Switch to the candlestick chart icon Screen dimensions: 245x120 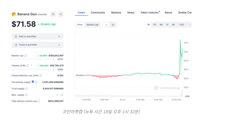click(113, 25)
